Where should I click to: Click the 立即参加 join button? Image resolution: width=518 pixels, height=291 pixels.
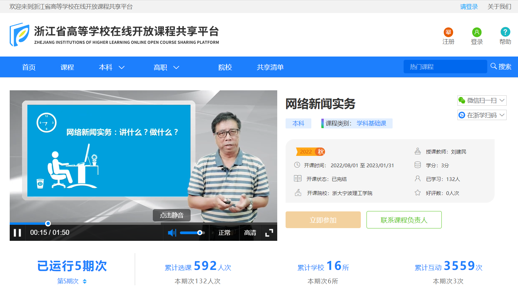pos(323,220)
